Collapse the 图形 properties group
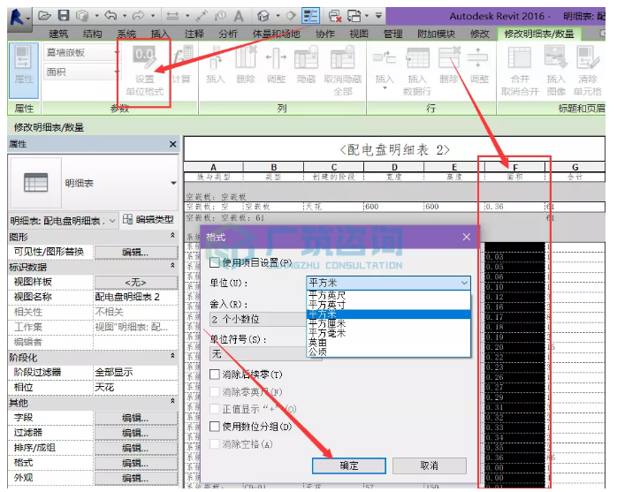Screen dimensions: 617x492 pyautogui.click(x=172, y=235)
